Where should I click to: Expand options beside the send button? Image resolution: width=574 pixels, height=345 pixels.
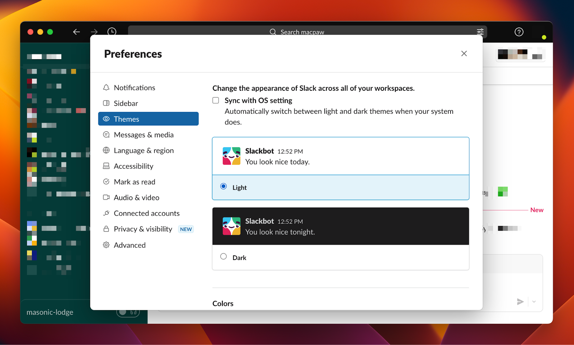pyautogui.click(x=533, y=302)
